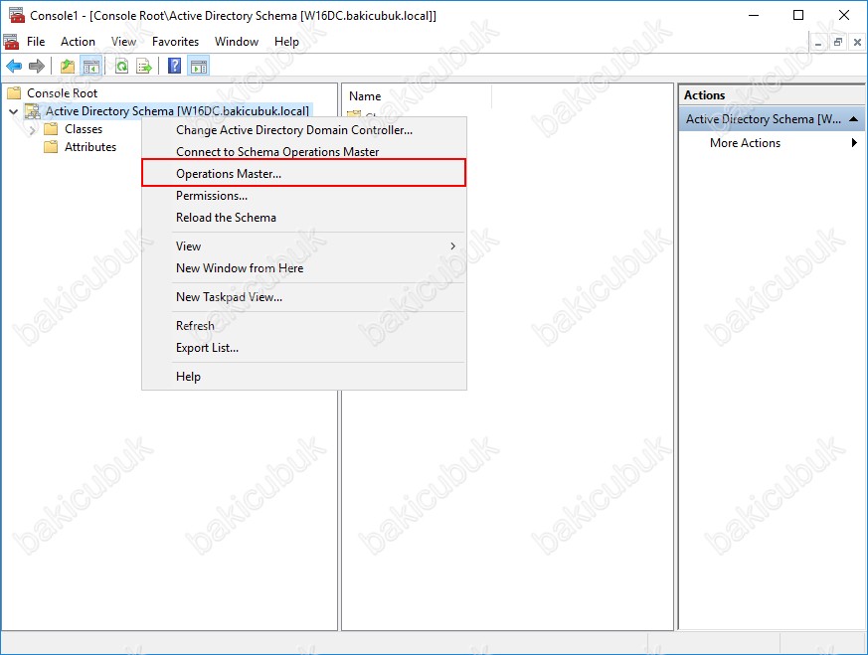Open the Action menu
The image size is (868, 655).
(79, 42)
